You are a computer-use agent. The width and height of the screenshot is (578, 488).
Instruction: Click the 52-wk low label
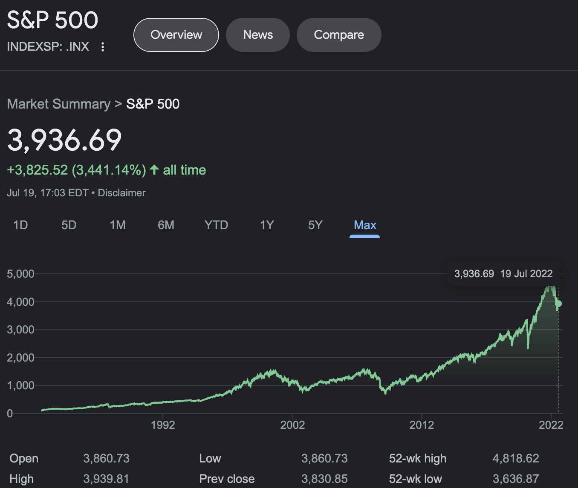(416, 479)
